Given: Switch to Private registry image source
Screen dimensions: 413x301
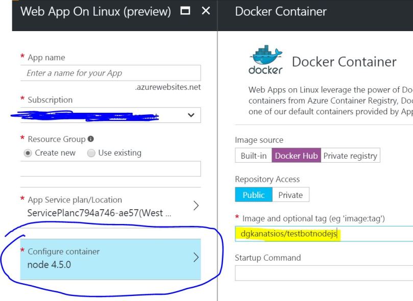Looking at the screenshot, I should pos(350,156).
